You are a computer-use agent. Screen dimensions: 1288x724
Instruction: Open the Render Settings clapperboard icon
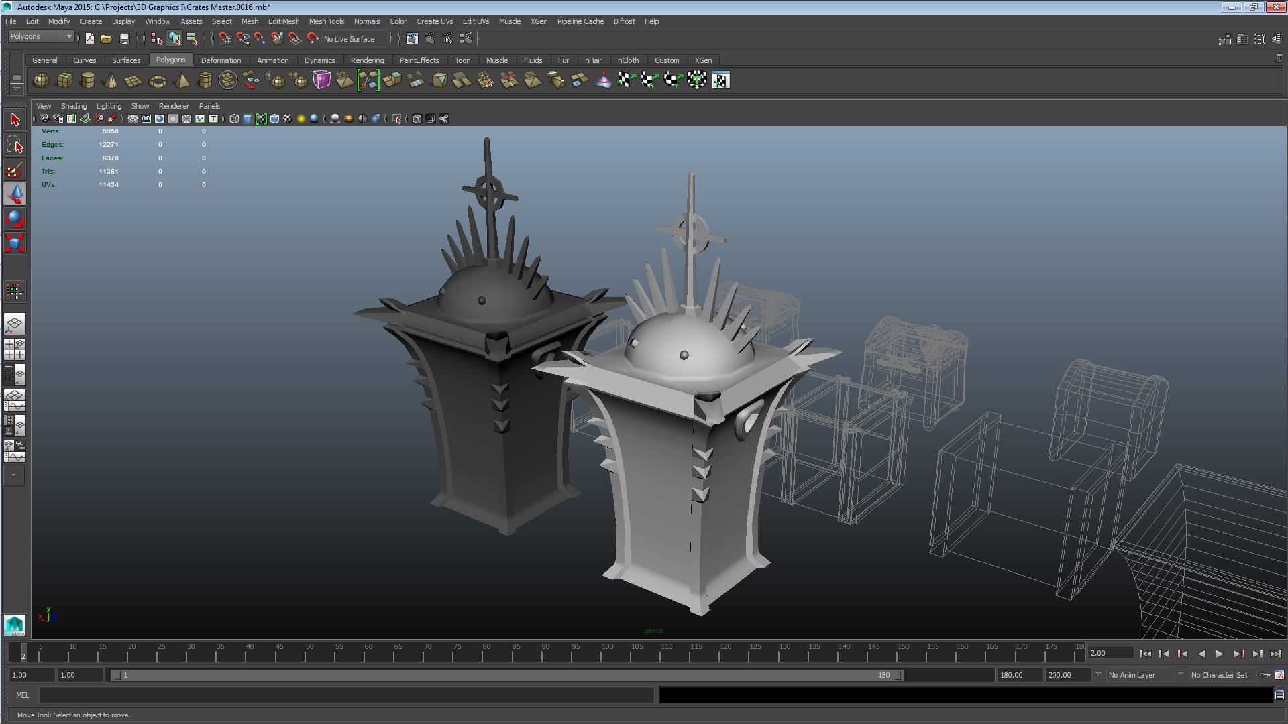(x=466, y=39)
